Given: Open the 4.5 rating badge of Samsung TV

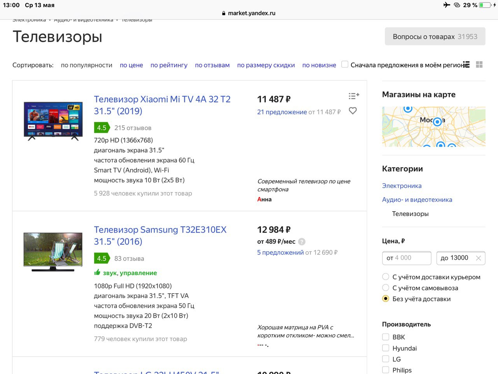Looking at the screenshot, I should [102, 258].
